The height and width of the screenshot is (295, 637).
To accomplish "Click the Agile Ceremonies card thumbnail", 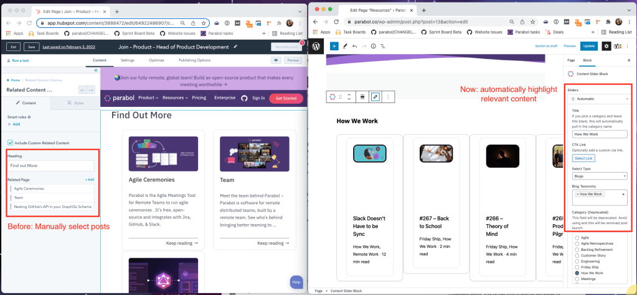I will 163,153.
